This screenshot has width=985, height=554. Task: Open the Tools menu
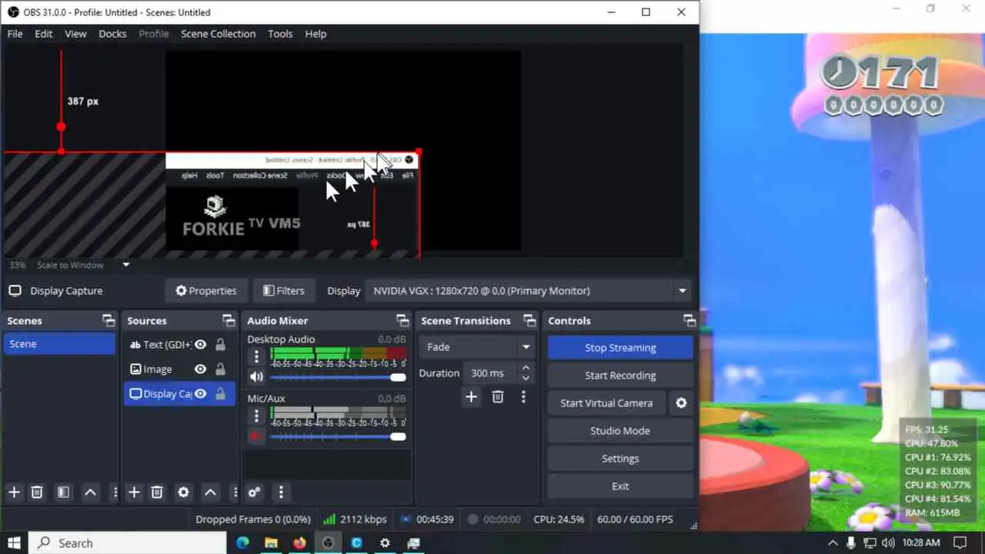(x=280, y=34)
